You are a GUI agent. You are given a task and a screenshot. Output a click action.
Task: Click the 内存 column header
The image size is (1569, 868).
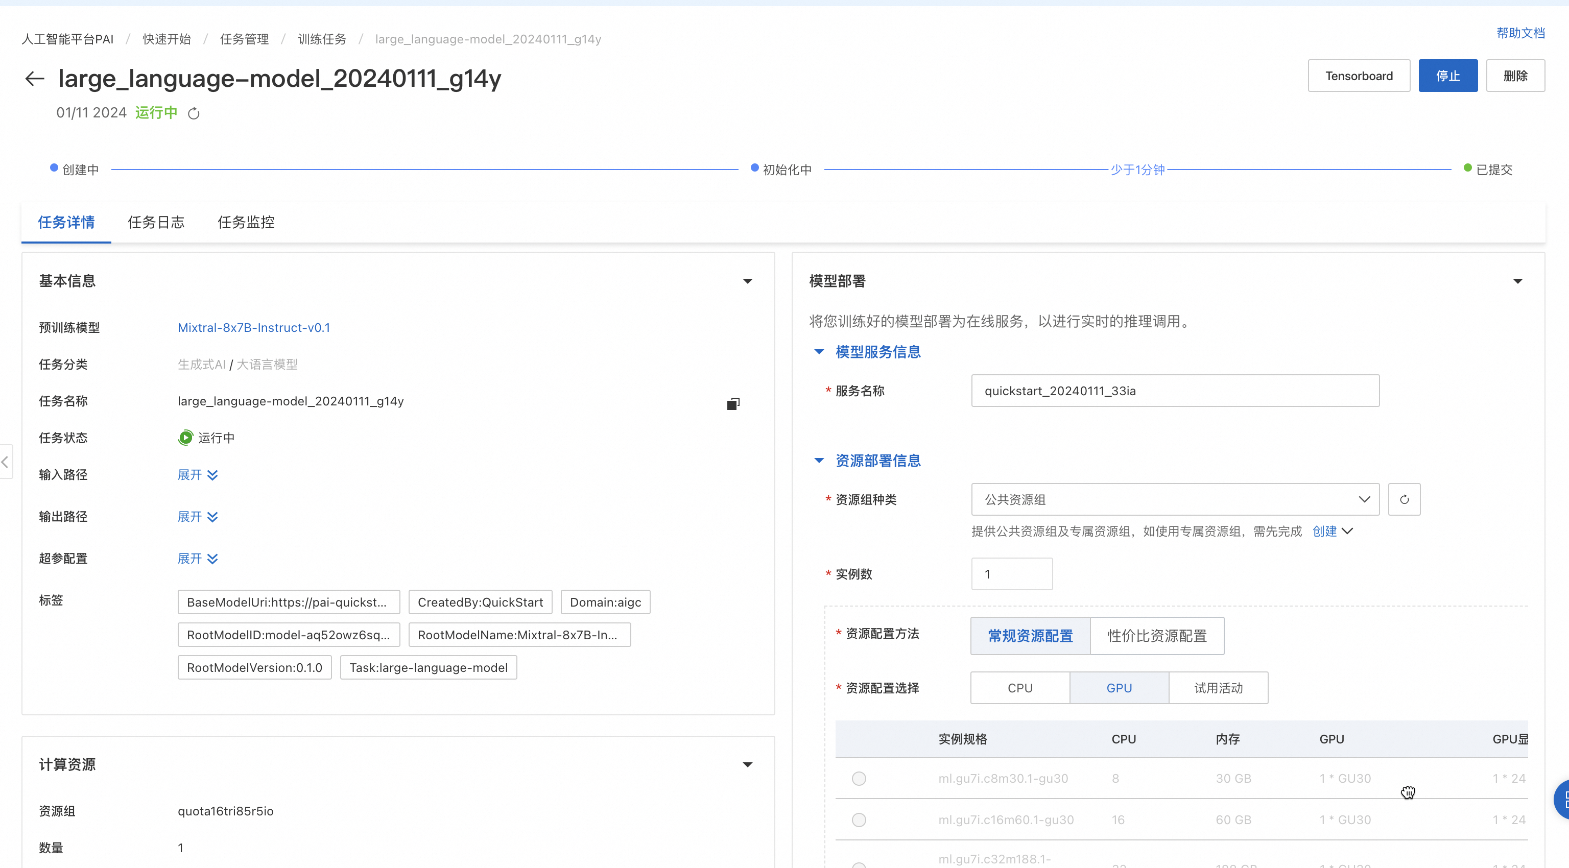coord(1227,739)
